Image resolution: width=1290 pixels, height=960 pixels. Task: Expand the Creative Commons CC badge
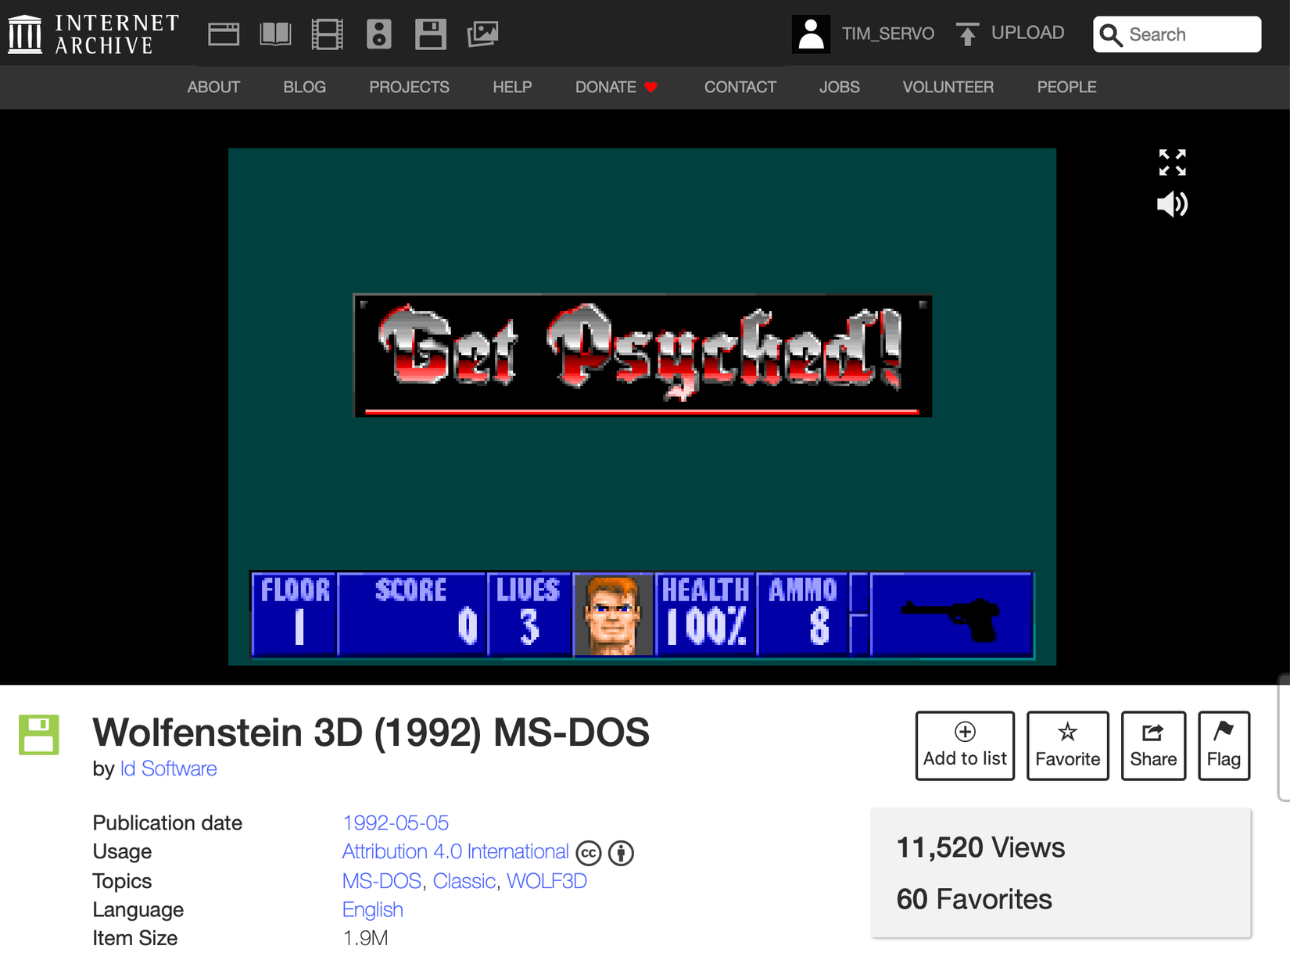[x=588, y=852]
